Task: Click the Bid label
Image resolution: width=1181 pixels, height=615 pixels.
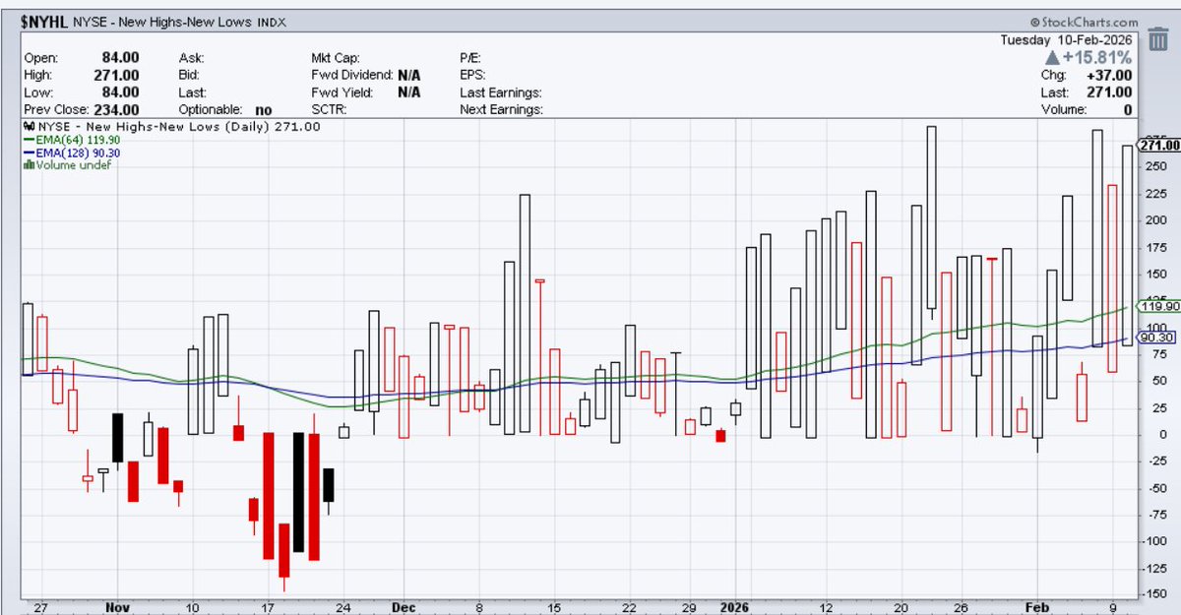Action: (190, 75)
